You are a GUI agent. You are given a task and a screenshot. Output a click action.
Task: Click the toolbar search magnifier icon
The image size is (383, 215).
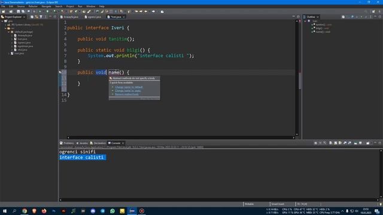[366, 11]
